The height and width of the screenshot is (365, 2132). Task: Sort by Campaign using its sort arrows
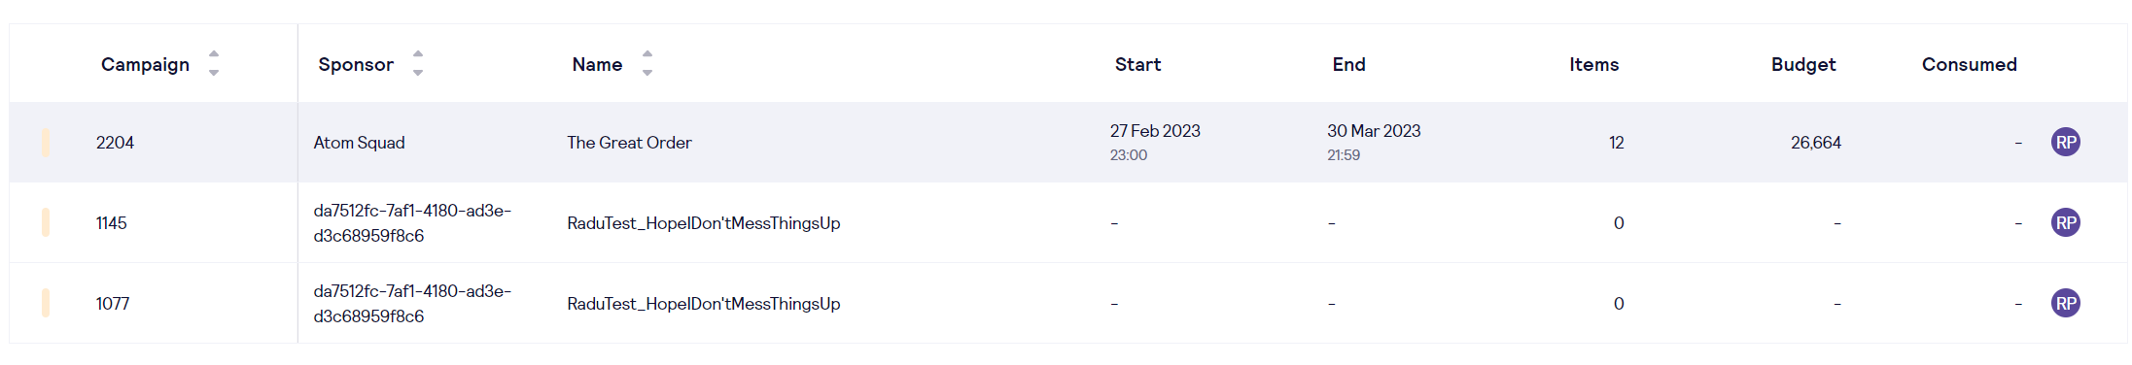(214, 64)
